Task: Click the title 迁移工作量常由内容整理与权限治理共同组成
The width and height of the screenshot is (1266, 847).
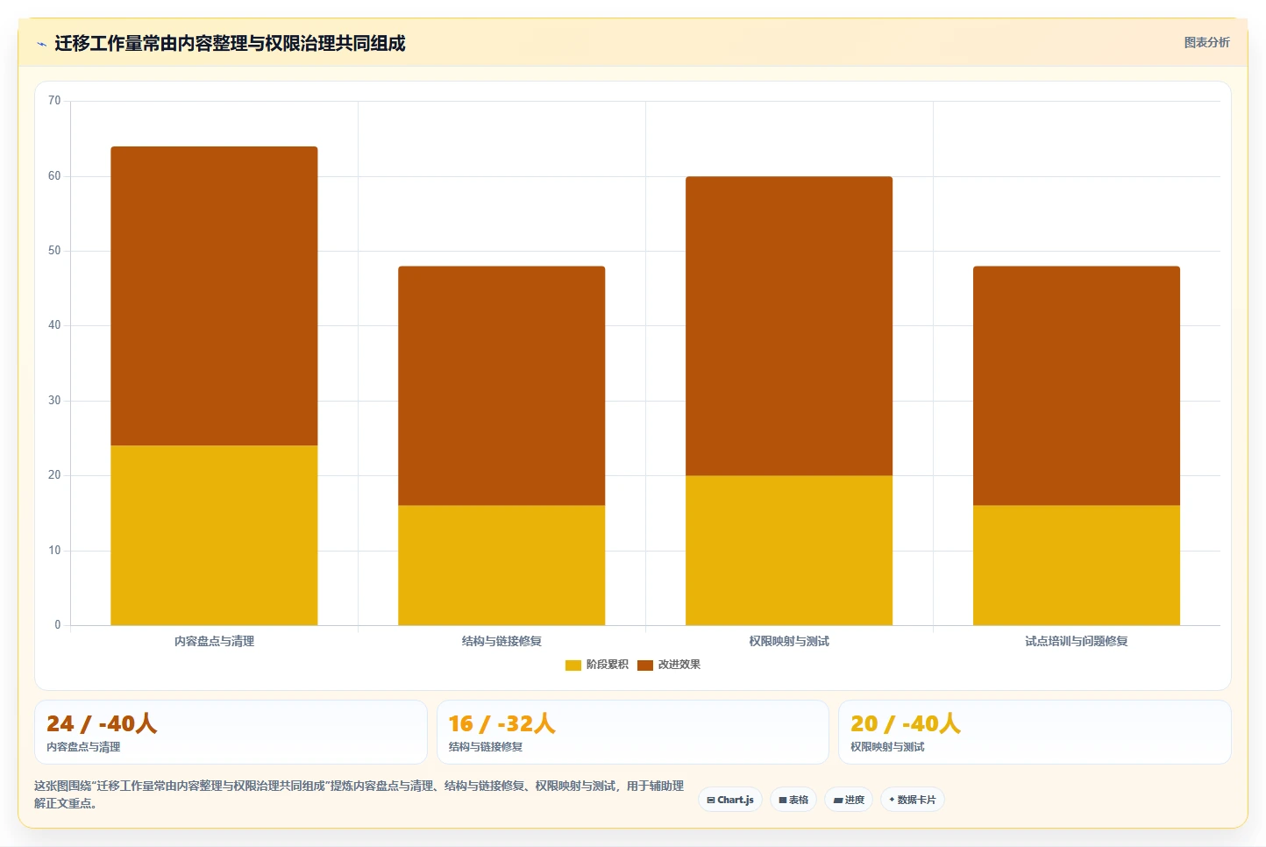Action: (230, 43)
